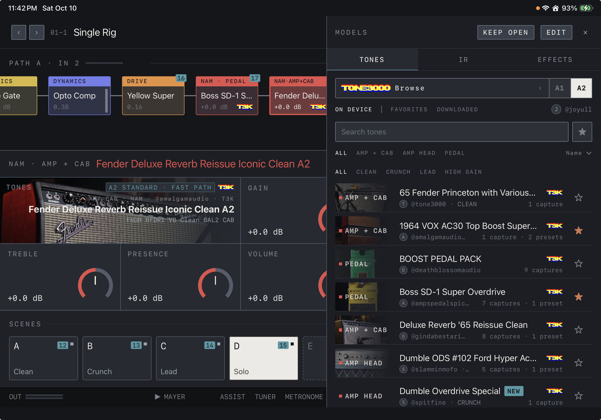The width and height of the screenshot is (601, 420).
Task: Switch to scene A Clean
Action: coord(44,358)
